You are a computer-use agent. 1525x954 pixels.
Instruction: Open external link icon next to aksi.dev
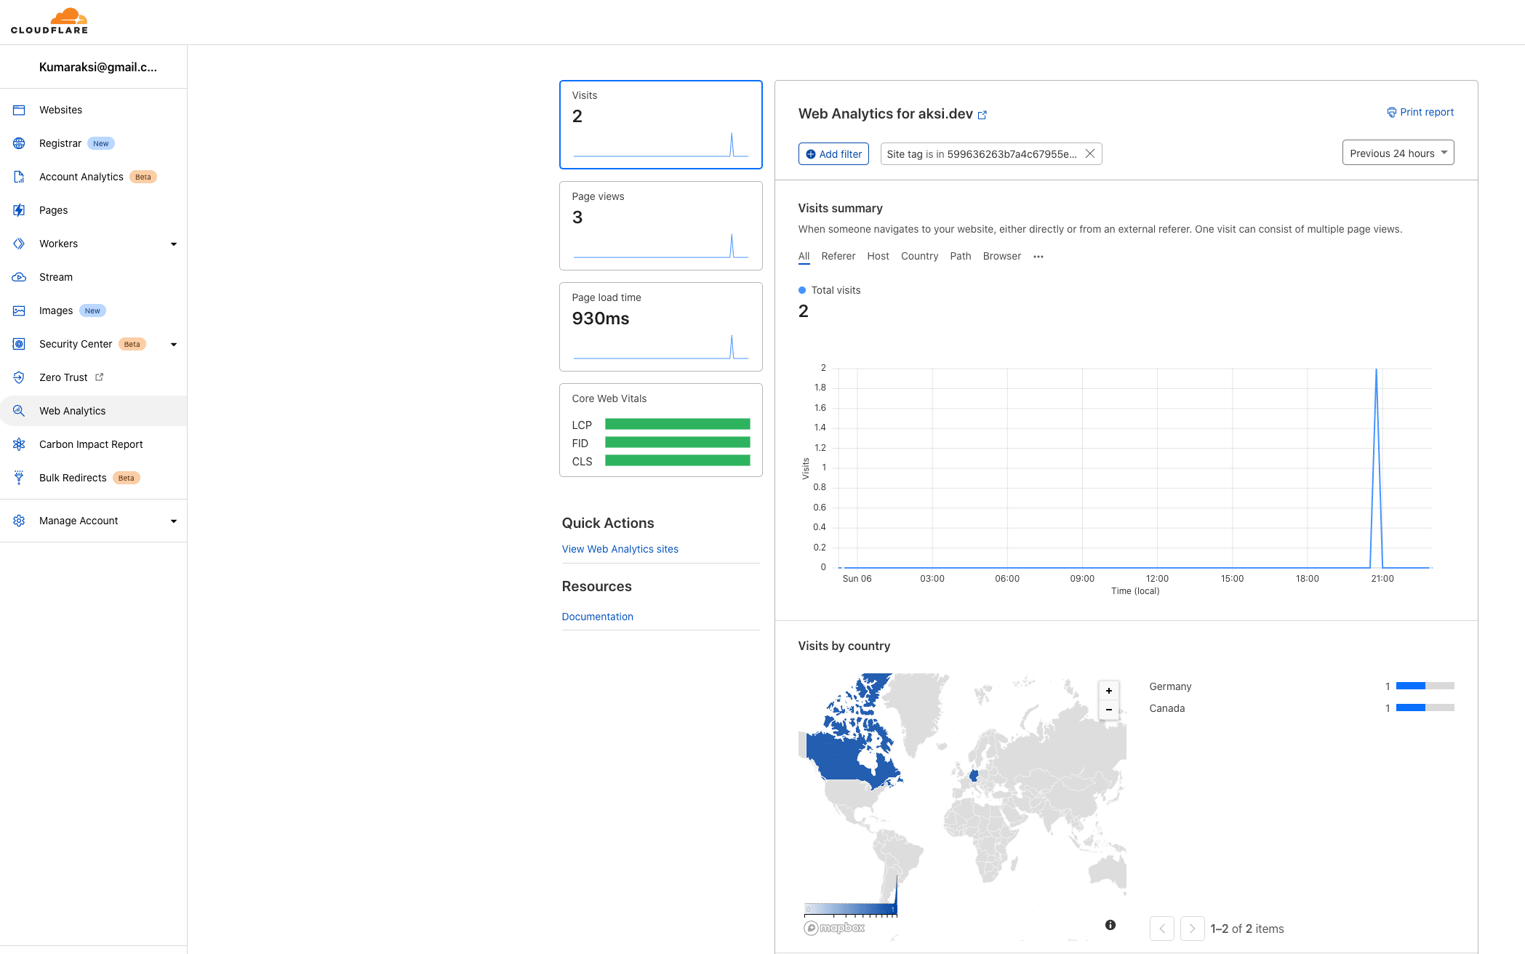tap(982, 115)
